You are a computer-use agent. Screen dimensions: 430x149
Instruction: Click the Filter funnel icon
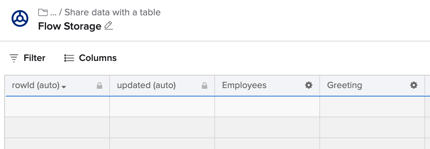(x=14, y=58)
